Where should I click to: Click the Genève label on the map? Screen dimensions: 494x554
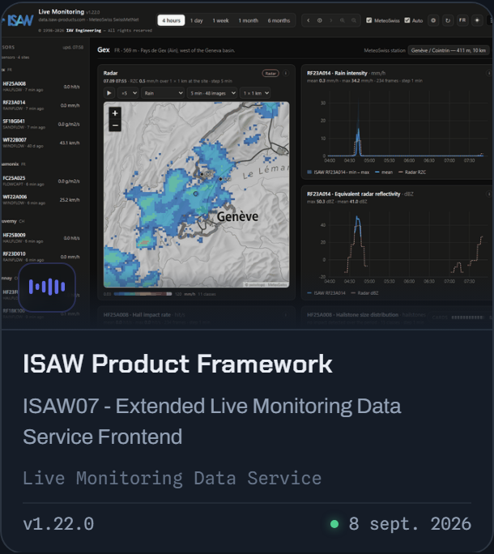click(x=237, y=216)
